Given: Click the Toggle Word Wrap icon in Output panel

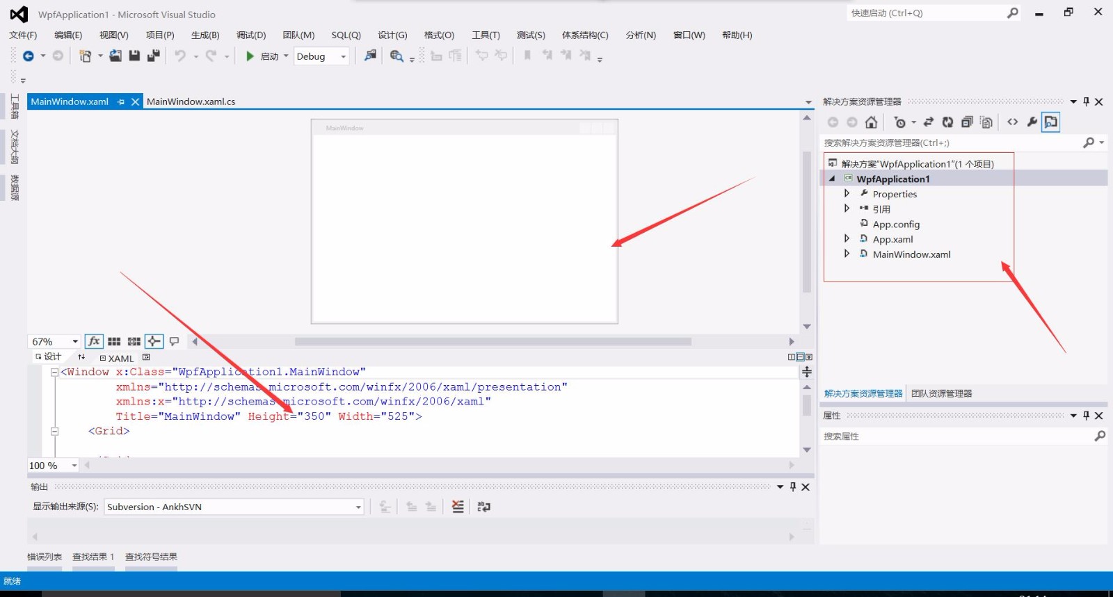Looking at the screenshot, I should (x=484, y=507).
